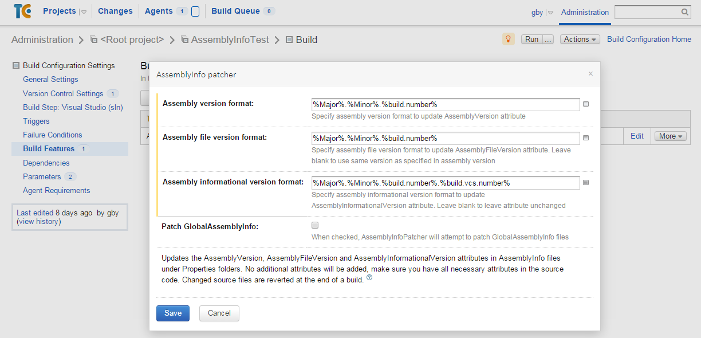This screenshot has width=701, height=338.
Task: Enable Patch GlobalAssemblyInfo checkbox
Action: coord(315,226)
